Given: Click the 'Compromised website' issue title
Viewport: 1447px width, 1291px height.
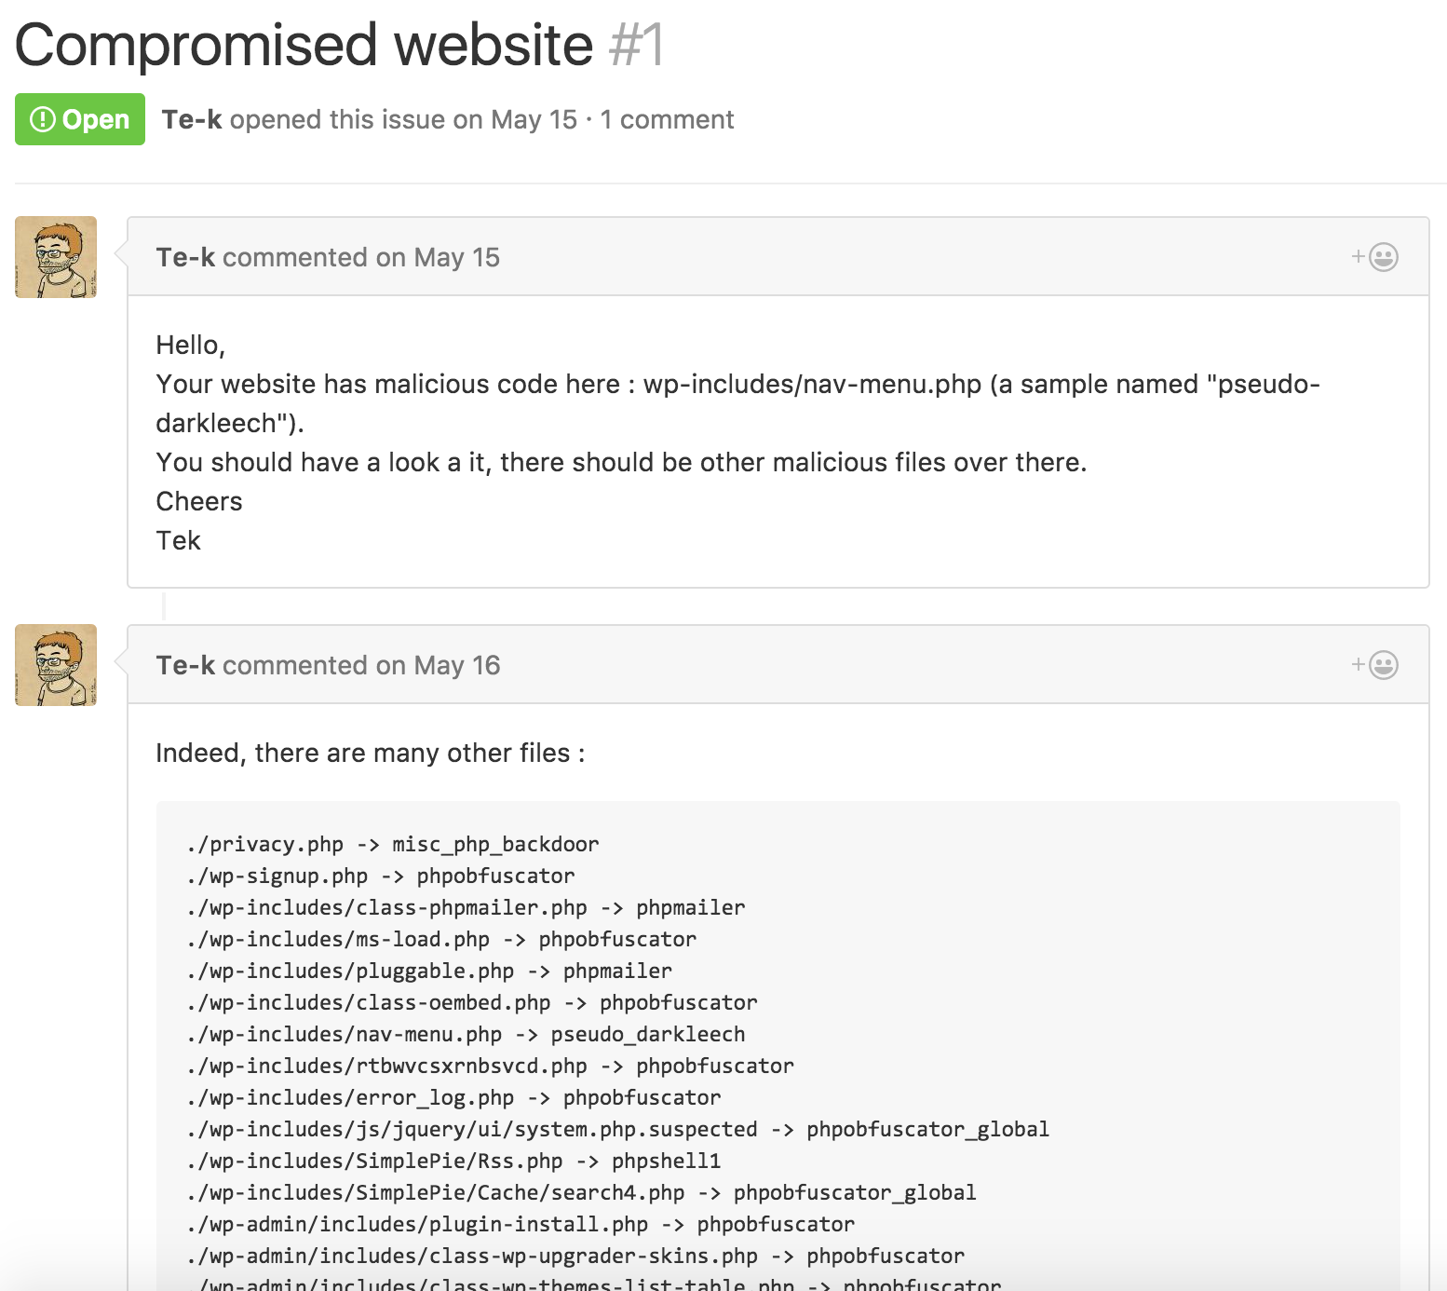Looking at the screenshot, I should click(304, 45).
